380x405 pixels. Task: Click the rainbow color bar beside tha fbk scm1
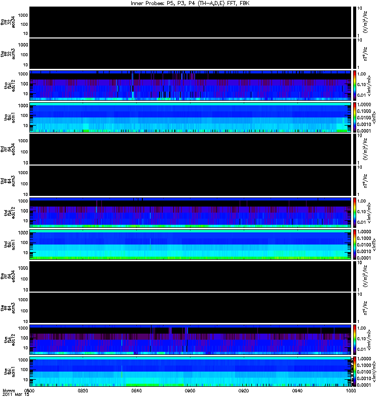(x=354, y=117)
